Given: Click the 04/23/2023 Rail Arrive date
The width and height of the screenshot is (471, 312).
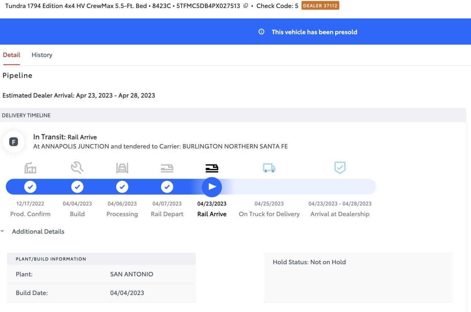Looking at the screenshot, I should [x=212, y=204].
